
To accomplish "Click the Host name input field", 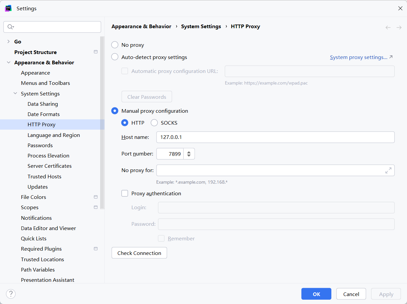I will pos(275,137).
